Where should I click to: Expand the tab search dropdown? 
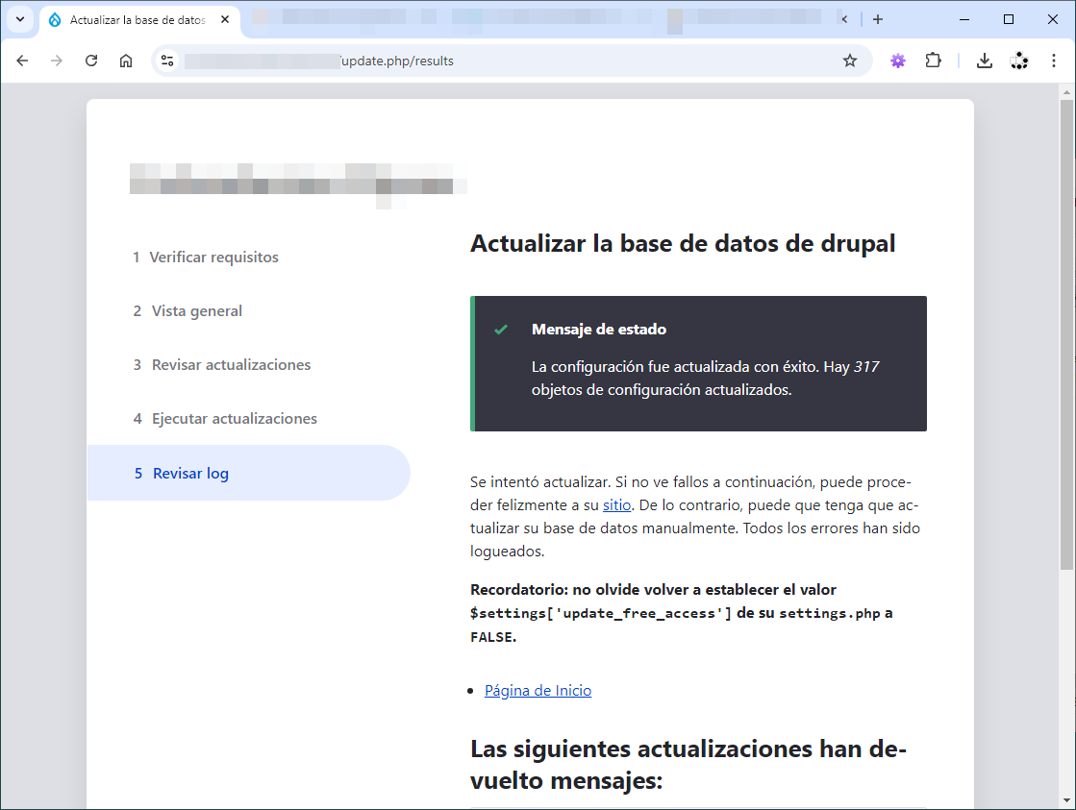(20, 19)
